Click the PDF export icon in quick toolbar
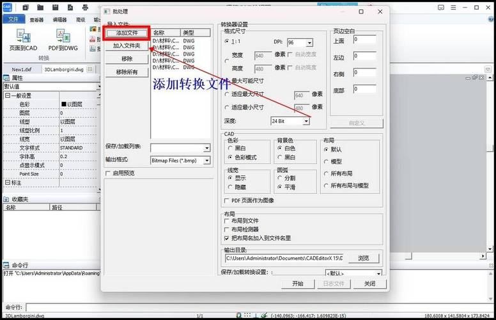This screenshot has width=496, height=320. pyautogui.click(x=70, y=7)
